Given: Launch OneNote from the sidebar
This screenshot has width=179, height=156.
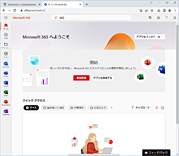Looking at the screenshot, I should click(x=6, y=112).
